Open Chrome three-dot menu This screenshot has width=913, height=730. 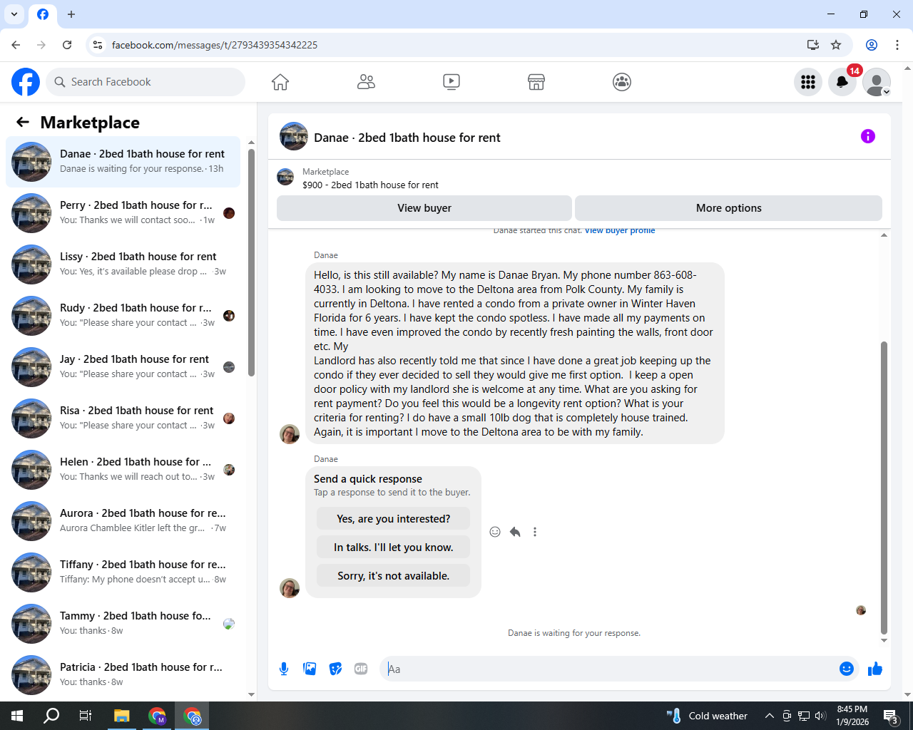[x=897, y=45]
